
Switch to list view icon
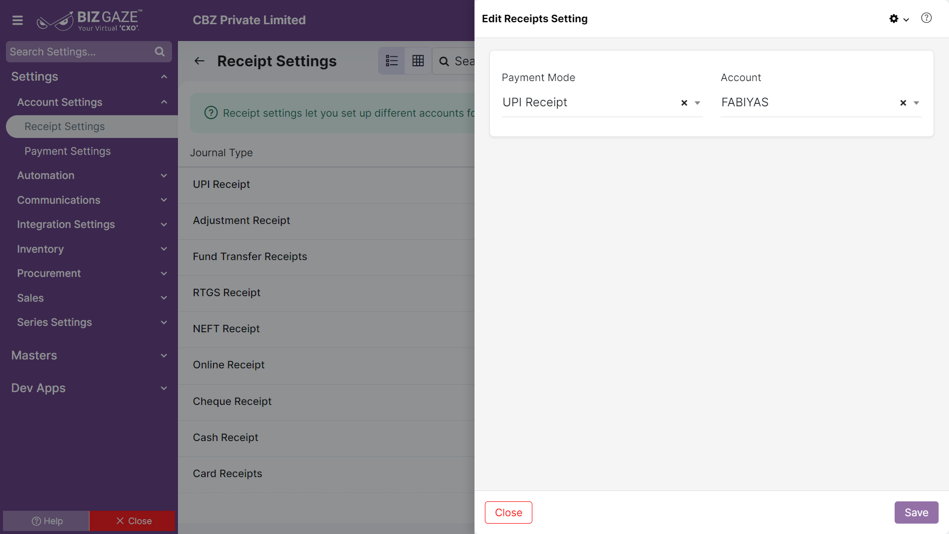(391, 61)
